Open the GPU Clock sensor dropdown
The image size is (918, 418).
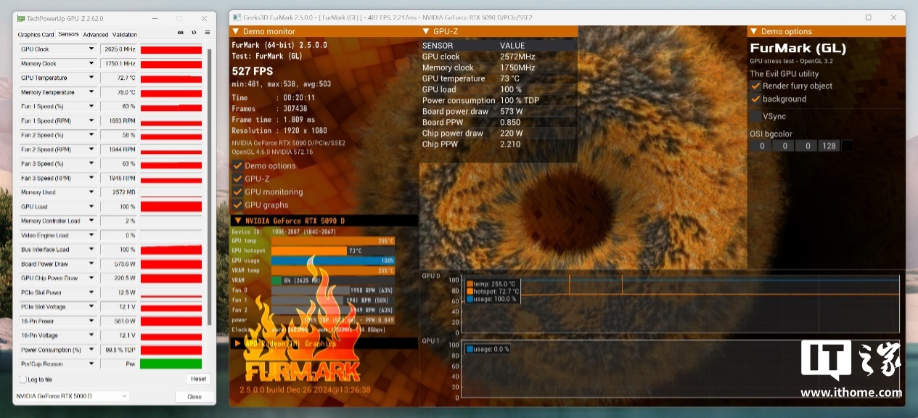tap(91, 49)
